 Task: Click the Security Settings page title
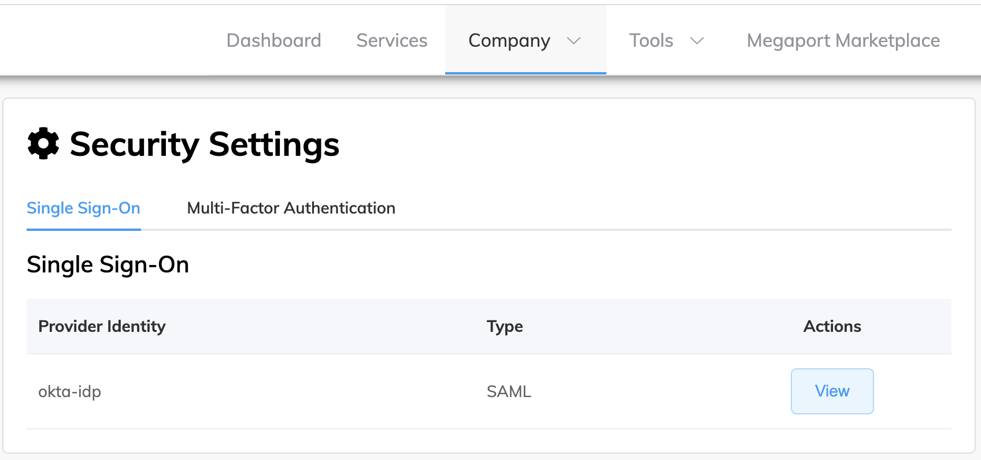coord(205,144)
